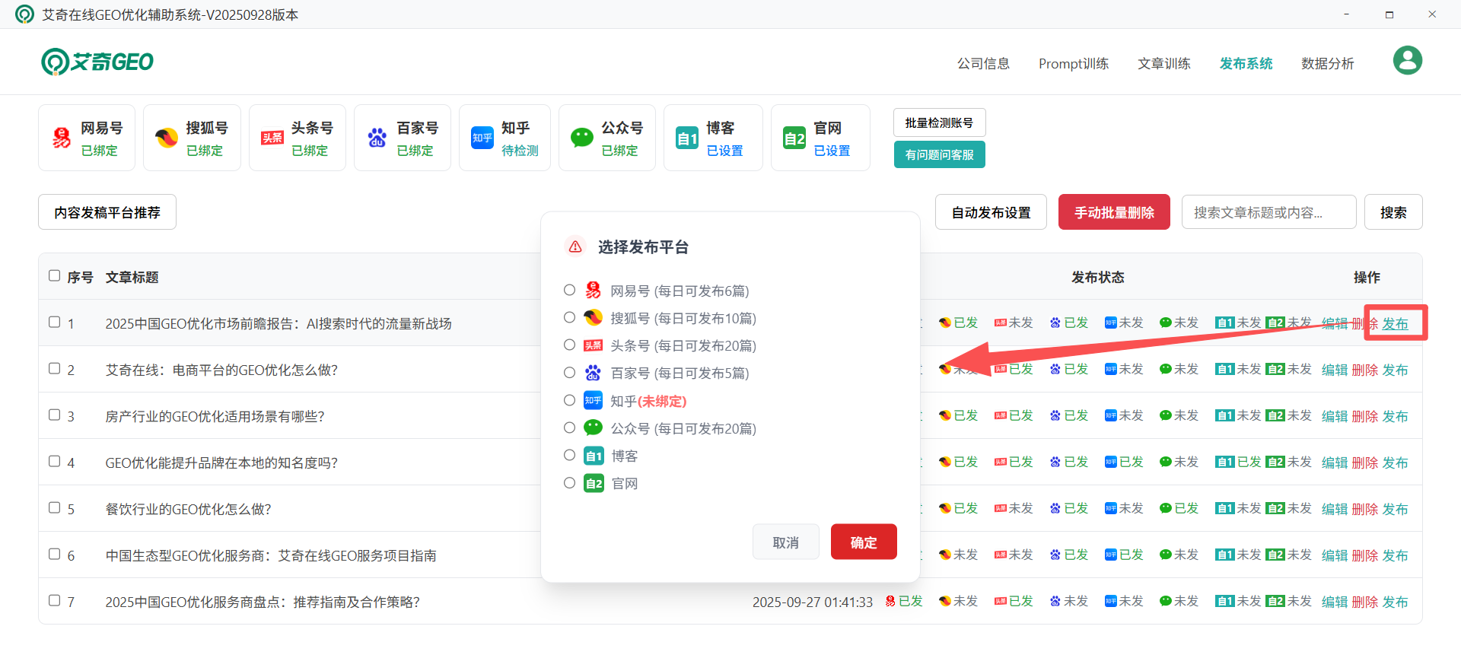
Task: Open the 知乎 待检测 platform card
Action: coord(505,138)
